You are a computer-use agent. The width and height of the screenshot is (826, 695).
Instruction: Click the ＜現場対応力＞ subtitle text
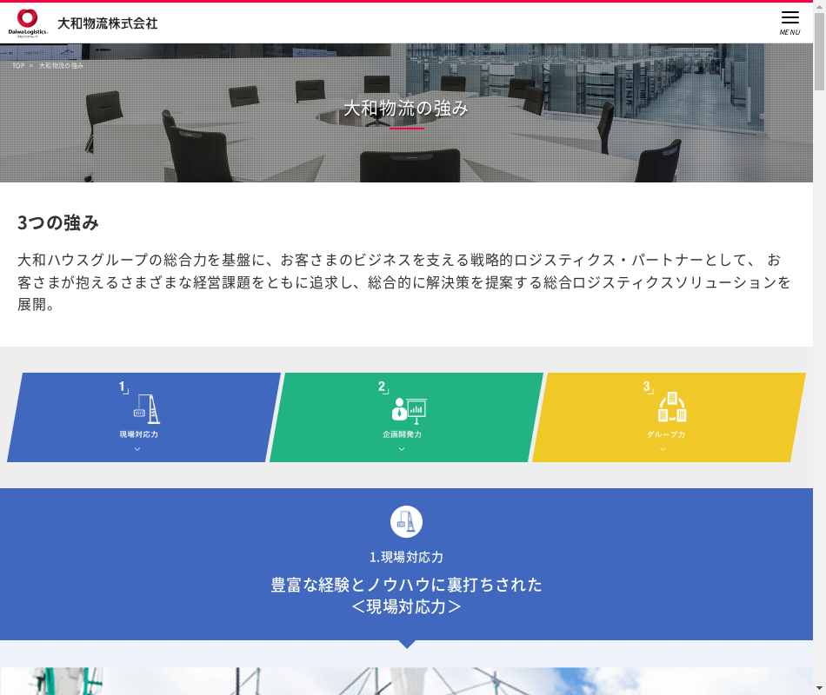406,607
